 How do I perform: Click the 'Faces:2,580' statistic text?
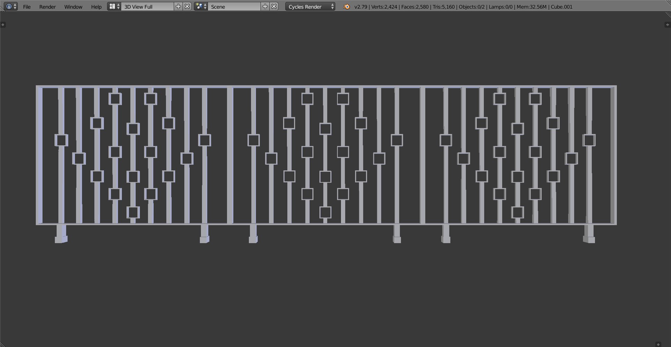[x=415, y=7]
